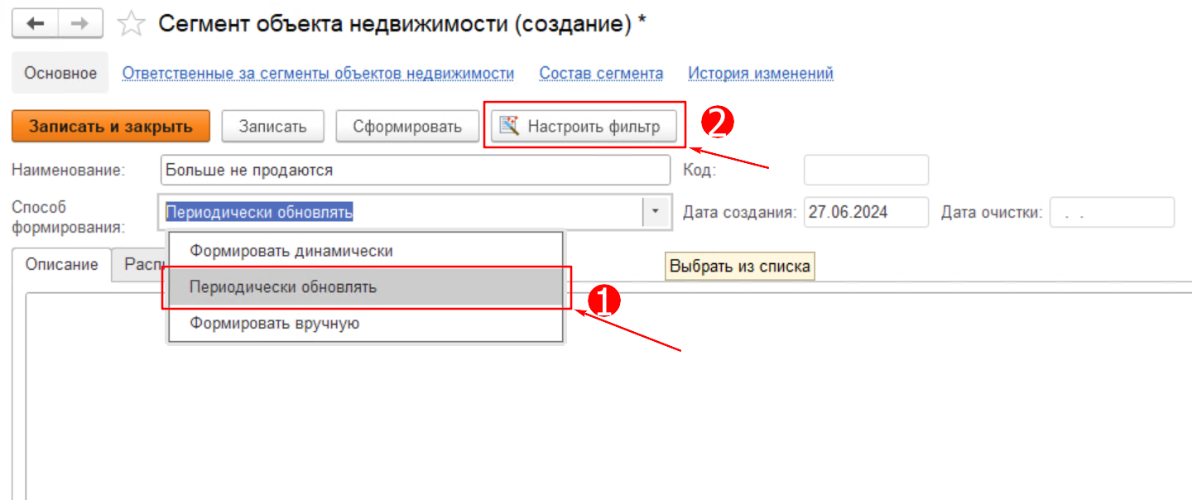Image resolution: width=1192 pixels, height=500 pixels.
Task: Focus the Код input field
Action: [x=865, y=171]
